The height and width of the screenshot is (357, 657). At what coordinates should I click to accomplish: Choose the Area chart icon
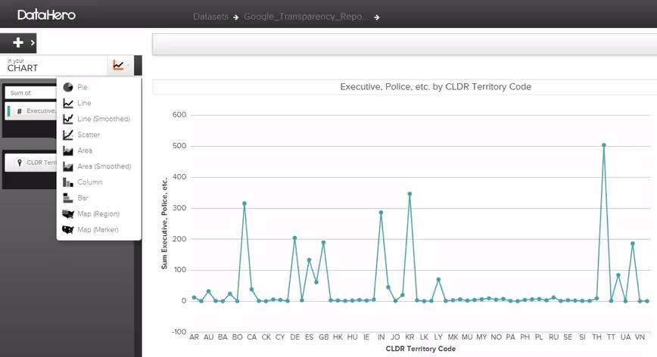[x=68, y=151]
